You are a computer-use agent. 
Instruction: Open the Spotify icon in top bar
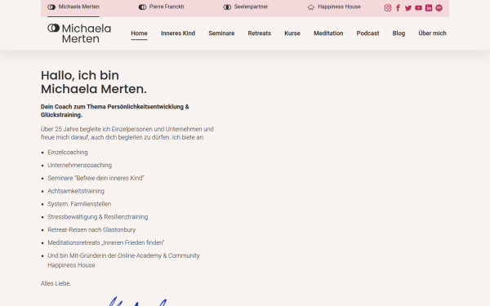439,8
